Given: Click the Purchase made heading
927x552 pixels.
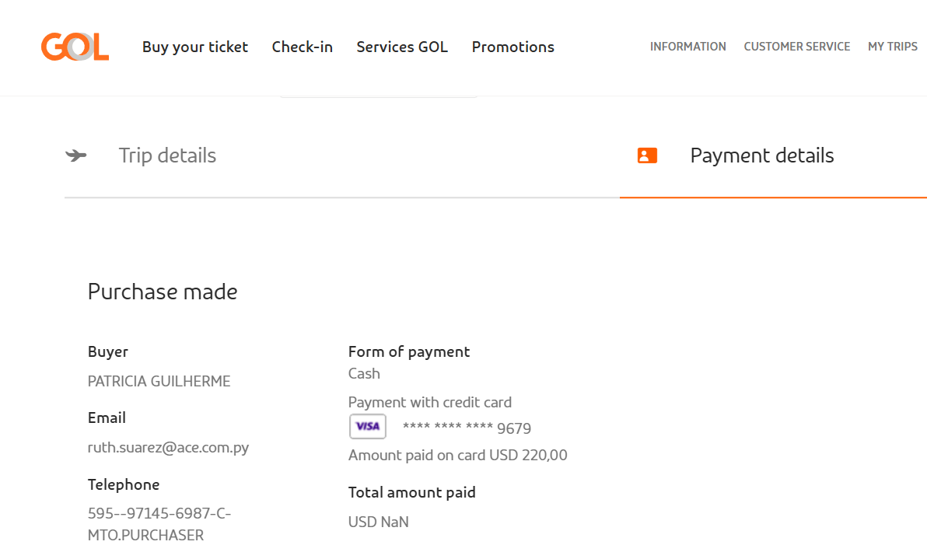Looking at the screenshot, I should click(x=163, y=292).
